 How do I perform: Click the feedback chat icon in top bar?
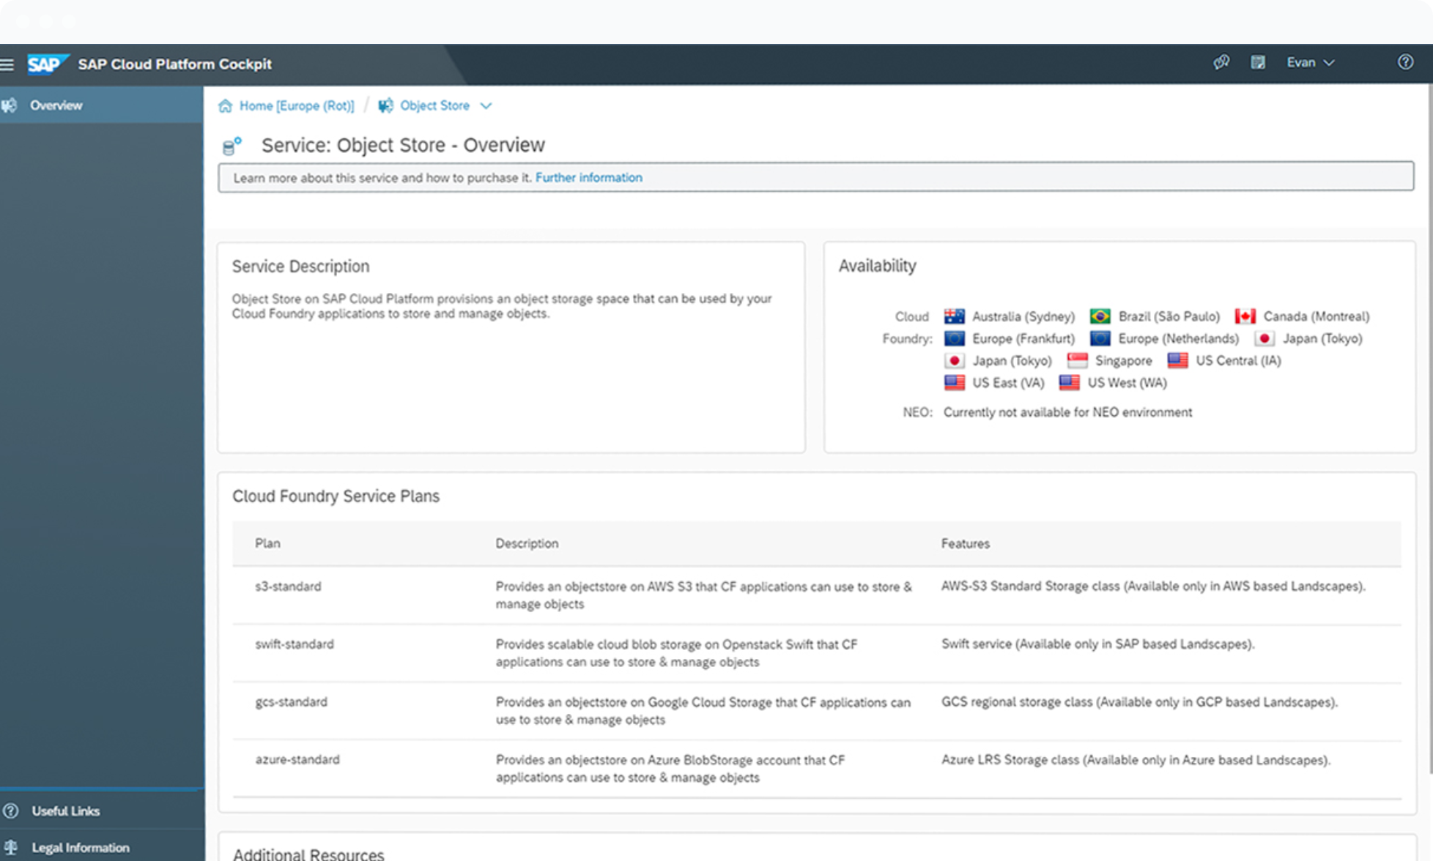click(1221, 62)
